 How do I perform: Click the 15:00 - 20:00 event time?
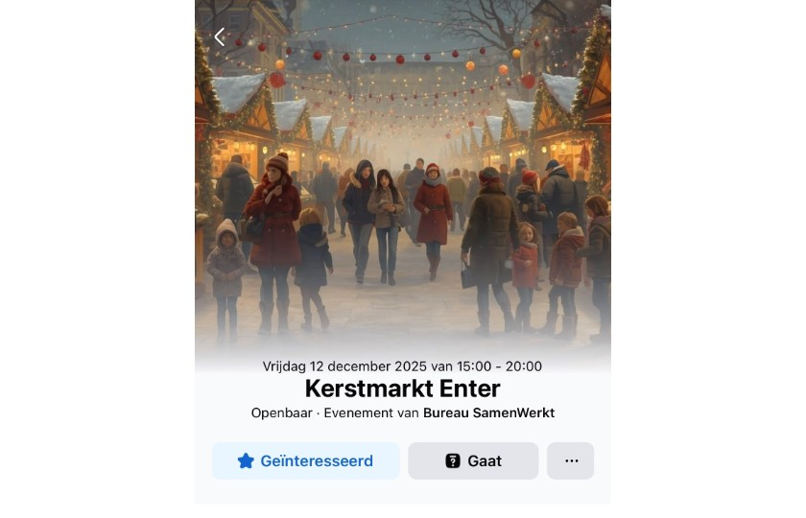499,366
